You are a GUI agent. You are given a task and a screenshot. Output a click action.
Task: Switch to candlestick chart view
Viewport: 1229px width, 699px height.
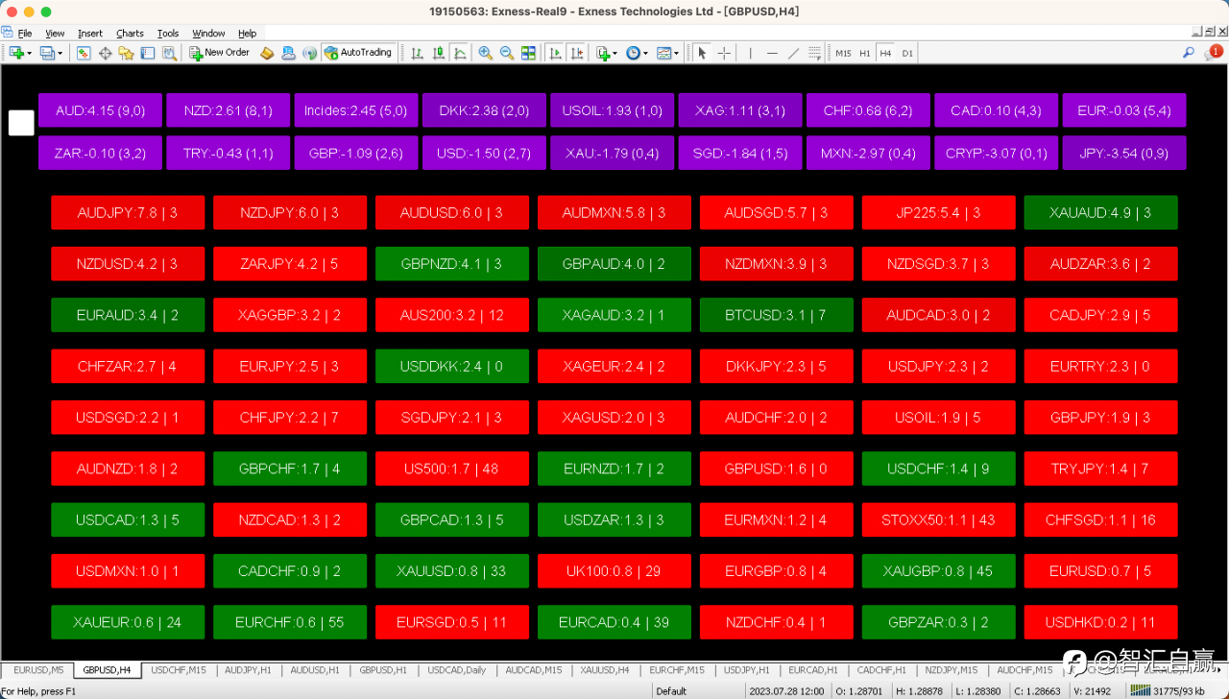439,53
